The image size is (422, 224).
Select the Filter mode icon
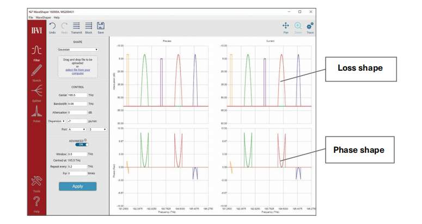(x=36, y=50)
